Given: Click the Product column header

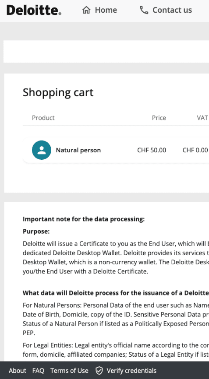Looking at the screenshot, I should coord(43,118).
